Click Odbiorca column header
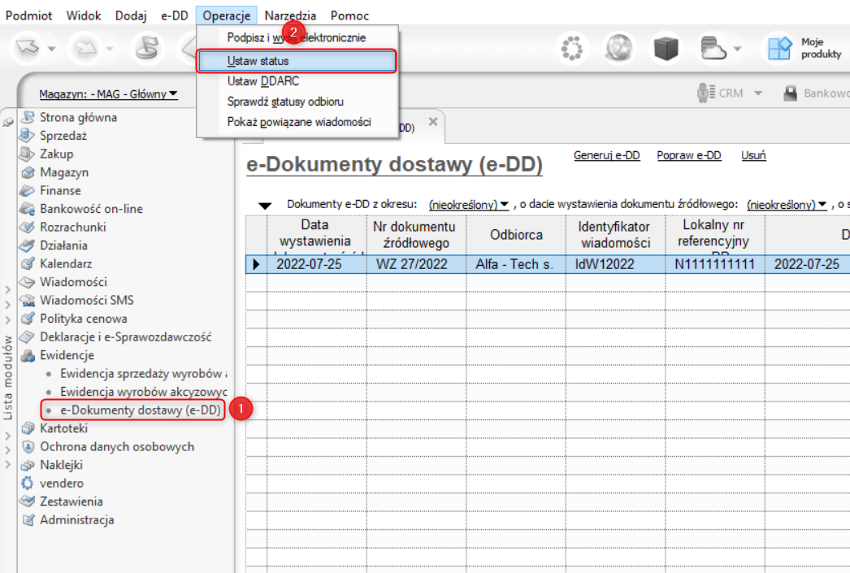This screenshot has height=573, width=850. tap(516, 235)
